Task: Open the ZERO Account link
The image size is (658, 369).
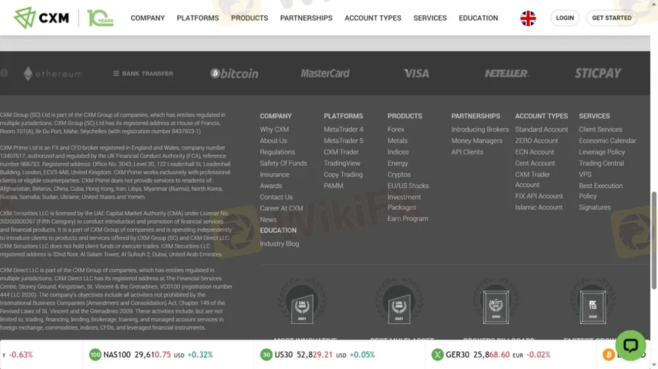Action: point(537,141)
